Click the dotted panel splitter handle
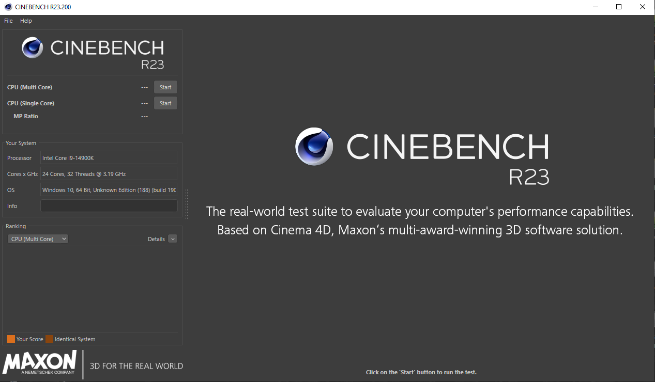 pyautogui.click(x=186, y=203)
